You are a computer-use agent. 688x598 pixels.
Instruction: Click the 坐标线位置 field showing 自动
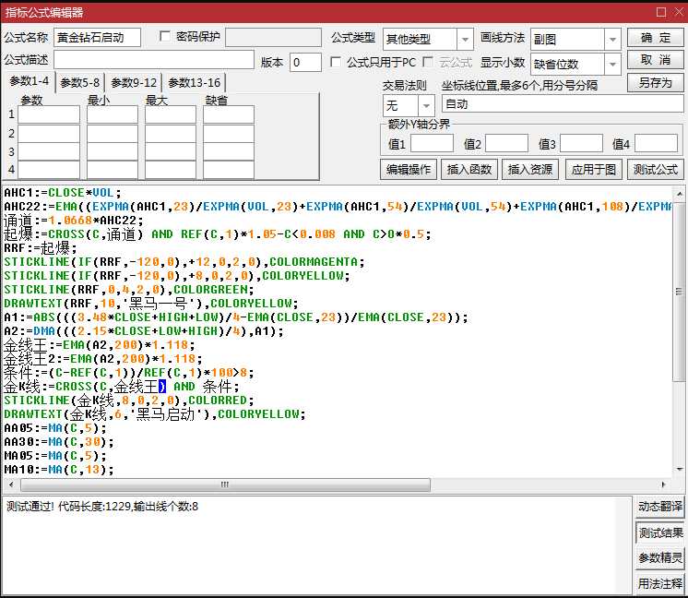pyautogui.click(x=563, y=104)
